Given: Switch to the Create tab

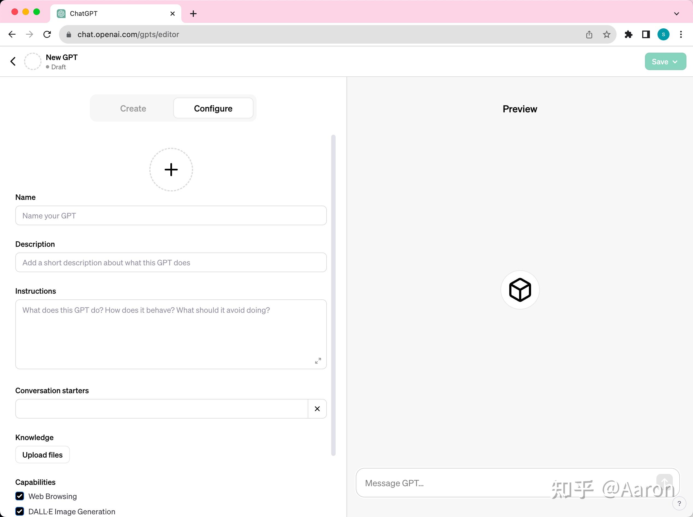Looking at the screenshot, I should point(133,108).
